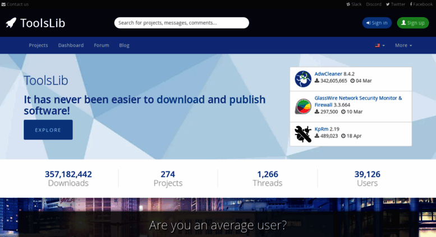Open the Facebook link in top bar

[421, 4]
